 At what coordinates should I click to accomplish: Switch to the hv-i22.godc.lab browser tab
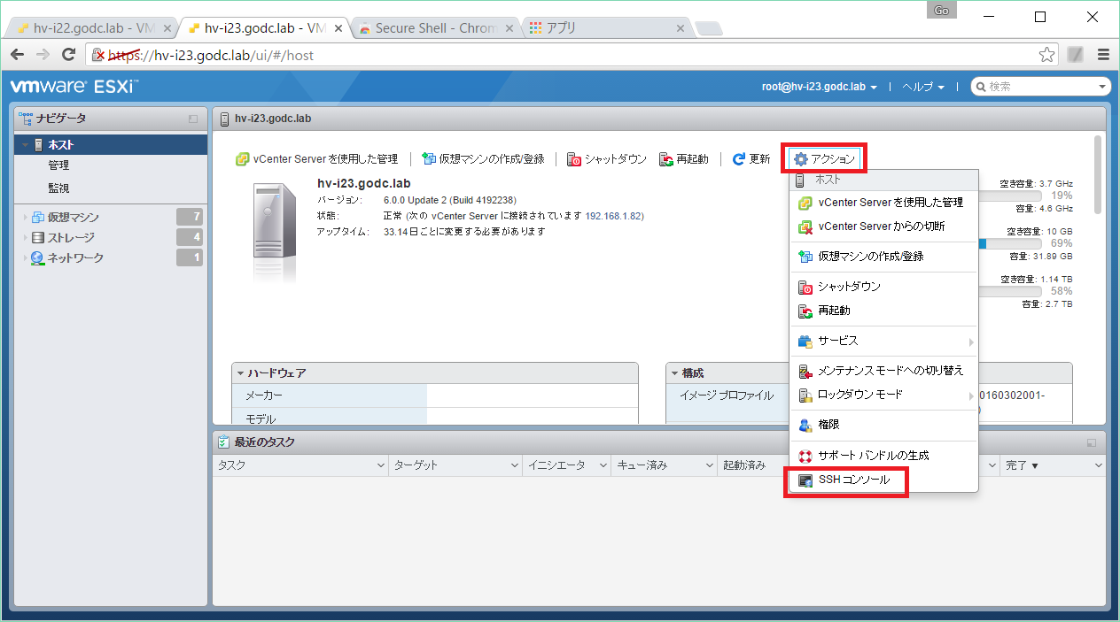pyautogui.click(x=91, y=27)
